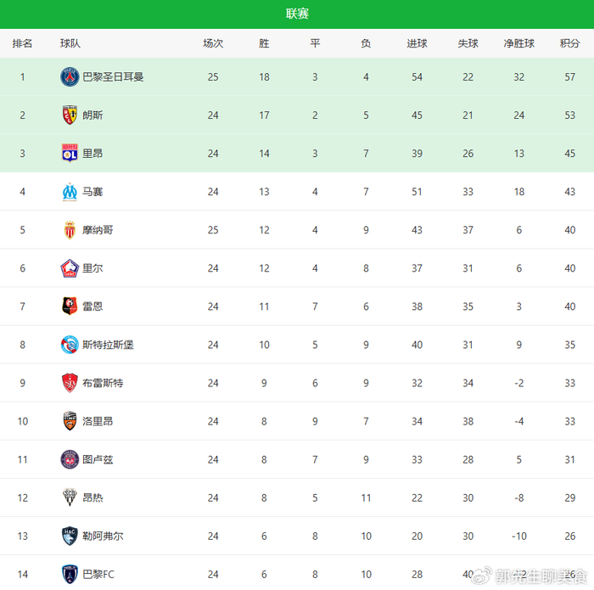Open the Monaco team badge
Image resolution: width=594 pixels, height=590 pixels.
click(70, 230)
